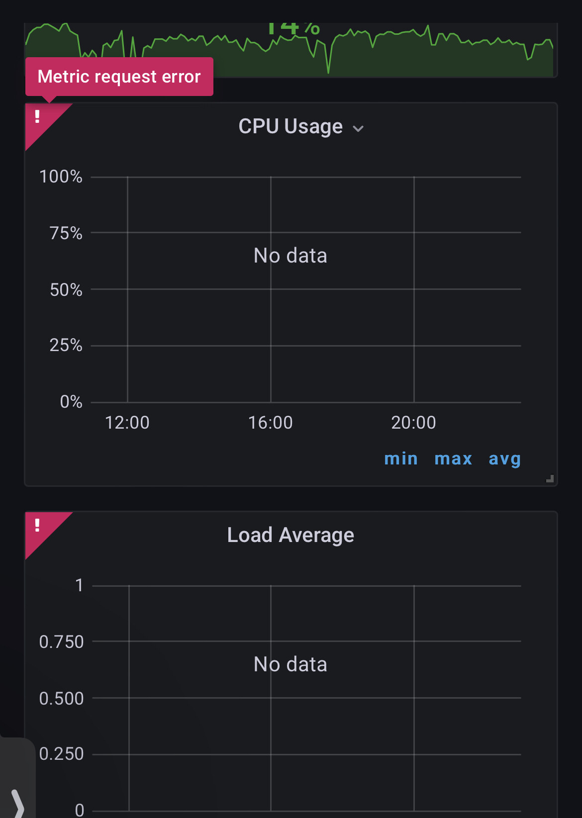This screenshot has height=818, width=582.
Task: Click the 0.750 y-axis label in Load Average
Action: tap(61, 642)
